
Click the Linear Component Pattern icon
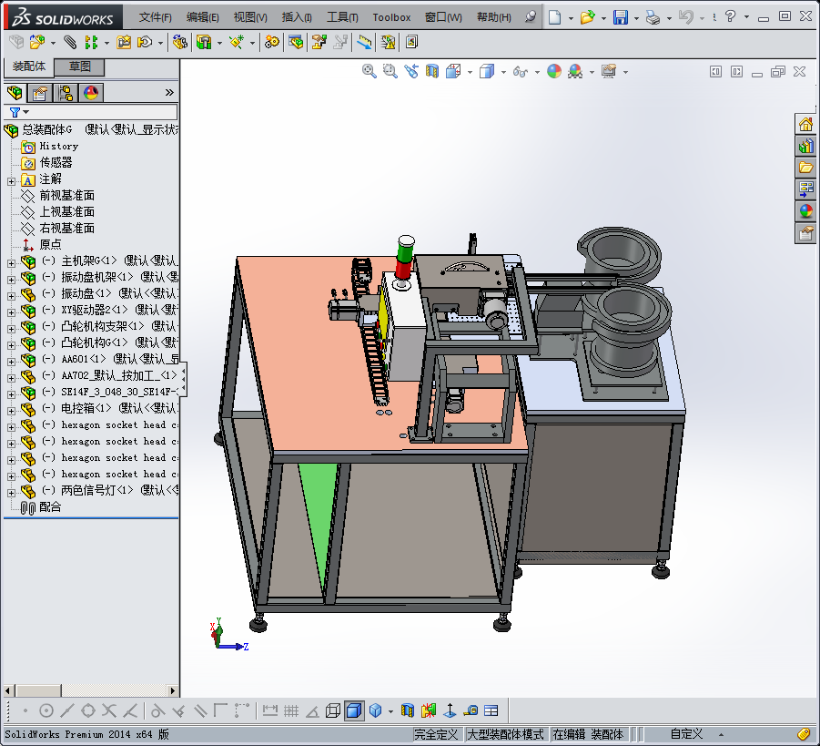point(91,42)
